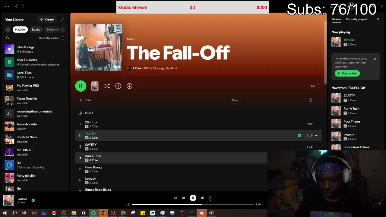Seek within the song progress bar
Image resolution: width=386 pixels, height=217 pixels.
[193, 204]
